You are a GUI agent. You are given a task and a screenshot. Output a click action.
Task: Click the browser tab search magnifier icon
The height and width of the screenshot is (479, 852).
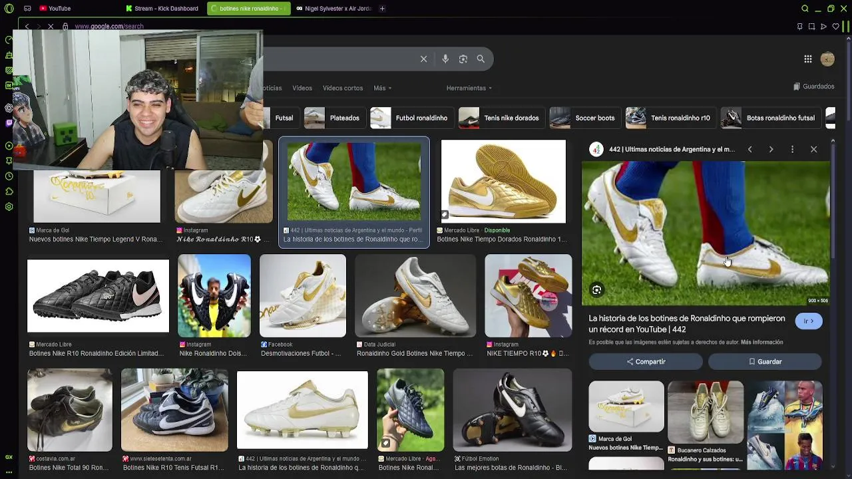(x=805, y=9)
